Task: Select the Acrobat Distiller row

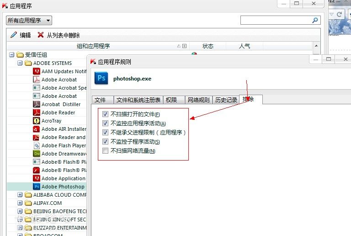Action: tap(47, 104)
